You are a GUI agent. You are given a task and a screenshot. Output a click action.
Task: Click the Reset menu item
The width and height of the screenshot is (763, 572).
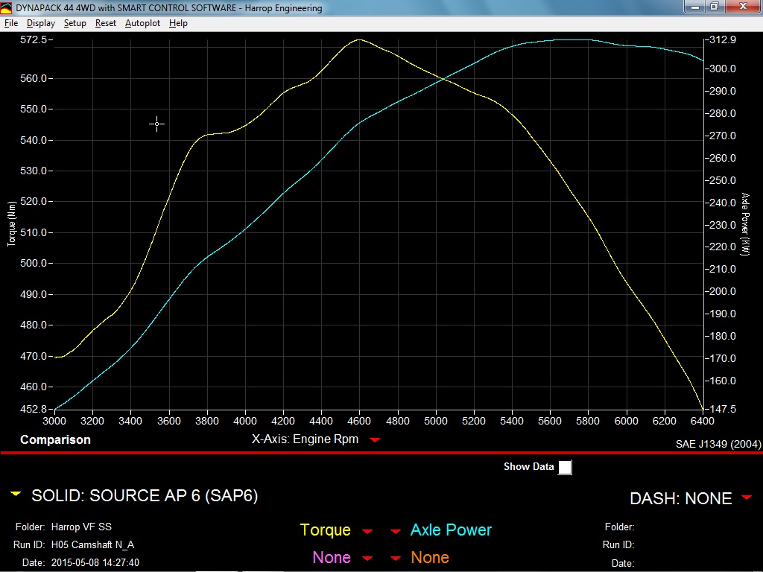pyautogui.click(x=105, y=23)
